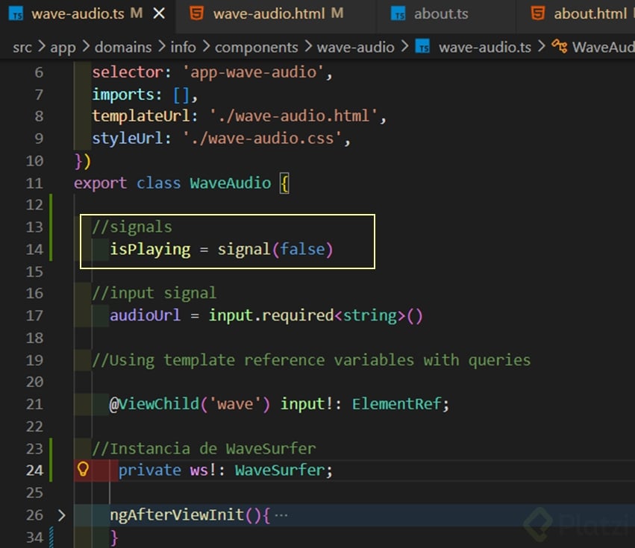
Task: Click line number 17 in the gutter
Action: tap(34, 315)
